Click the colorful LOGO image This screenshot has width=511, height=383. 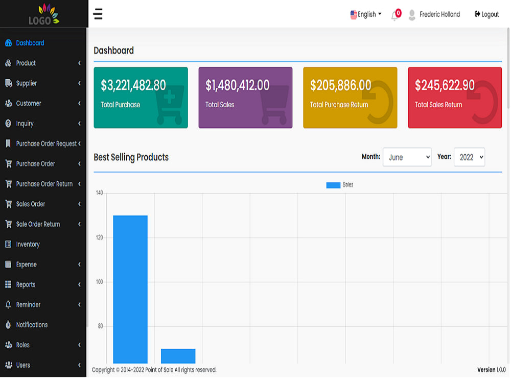pos(44,14)
